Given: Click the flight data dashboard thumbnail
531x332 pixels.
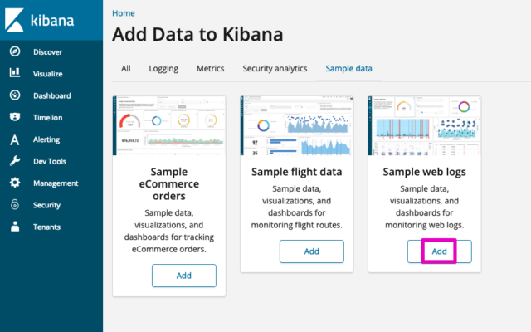Looking at the screenshot, I should [x=297, y=125].
